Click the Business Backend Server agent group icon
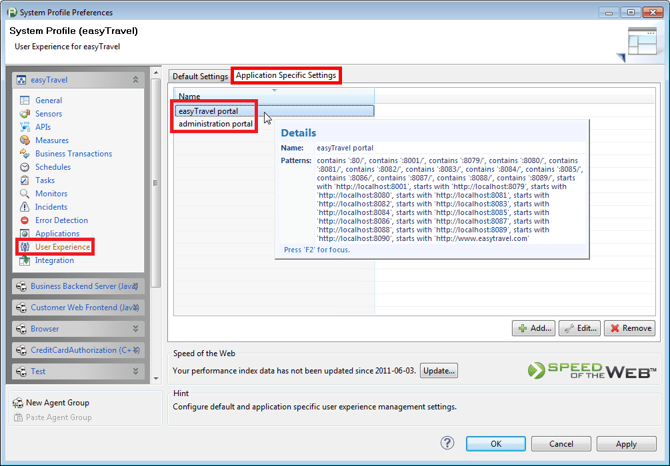670x466 pixels. (x=21, y=286)
